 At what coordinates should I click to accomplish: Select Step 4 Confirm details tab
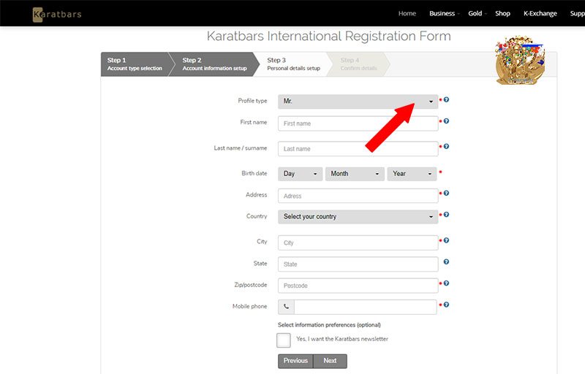358,64
